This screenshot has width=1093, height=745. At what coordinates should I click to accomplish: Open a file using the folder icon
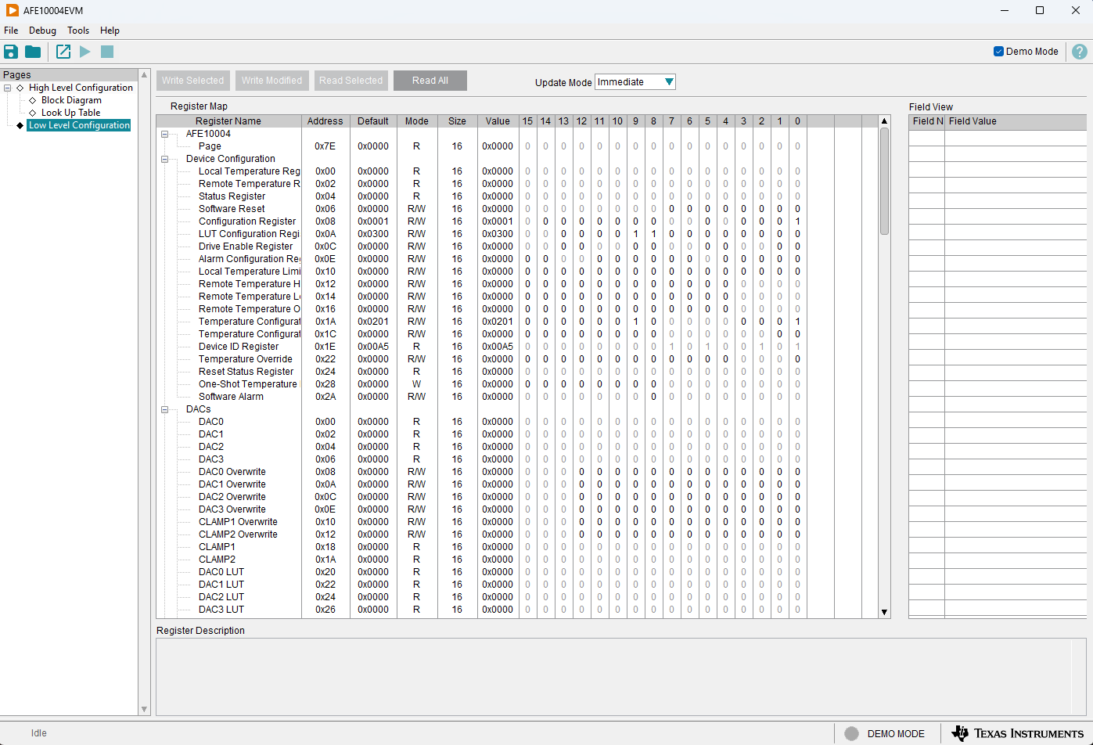(33, 52)
